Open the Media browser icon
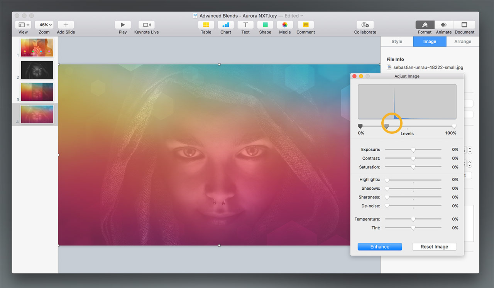 tap(285, 25)
